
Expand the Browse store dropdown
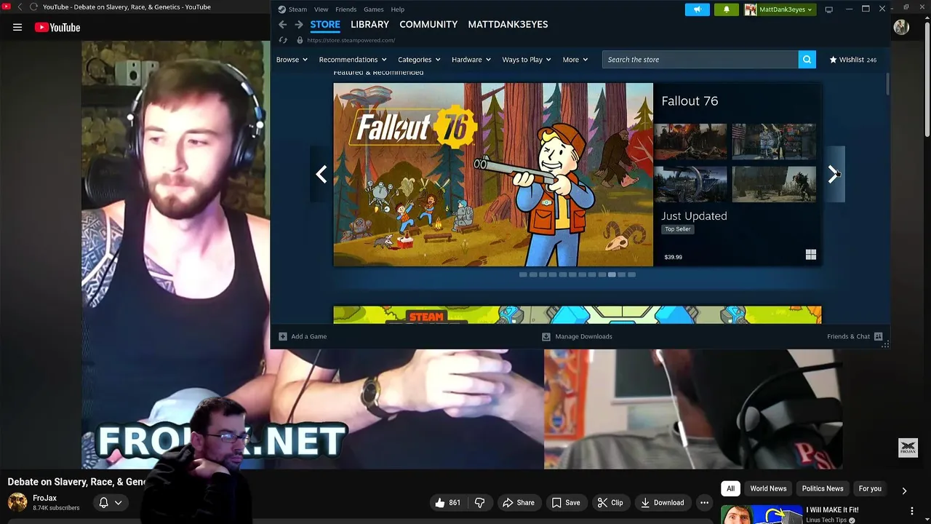click(291, 60)
